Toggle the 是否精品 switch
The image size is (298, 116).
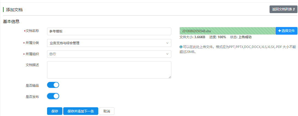coord(53,85)
